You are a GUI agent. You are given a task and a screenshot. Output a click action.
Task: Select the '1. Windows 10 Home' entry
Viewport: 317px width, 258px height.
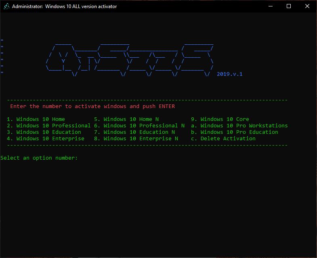point(36,119)
